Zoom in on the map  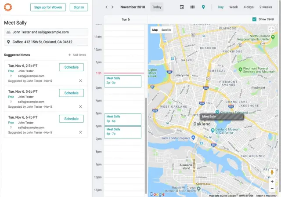(272, 181)
